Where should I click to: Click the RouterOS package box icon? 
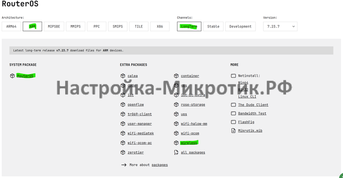(x=12, y=76)
